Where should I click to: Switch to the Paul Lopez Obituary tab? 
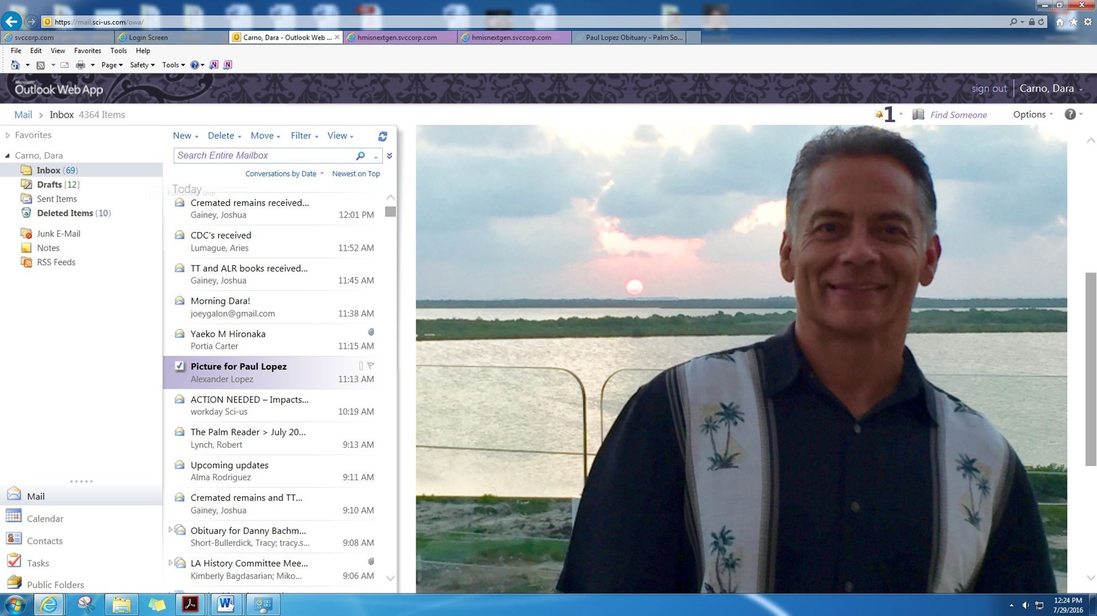click(x=633, y=37)
